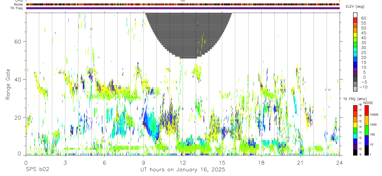Click the x-axis tick label "9"
The height and width of the screenshot is (176, 382).
(143, 163)
